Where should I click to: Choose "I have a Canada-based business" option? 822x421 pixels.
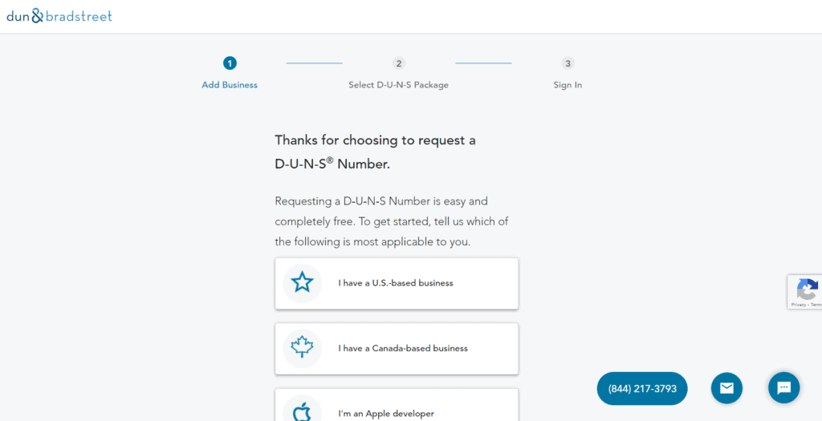pyautogui.click(x=403, y=348)
